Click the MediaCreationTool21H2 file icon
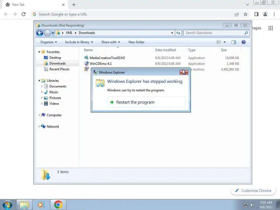Screen dimensions: 280x210 [x=86, y=58]
